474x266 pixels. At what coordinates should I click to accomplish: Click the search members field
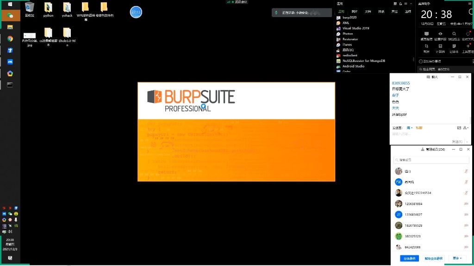tap(431, 160)
